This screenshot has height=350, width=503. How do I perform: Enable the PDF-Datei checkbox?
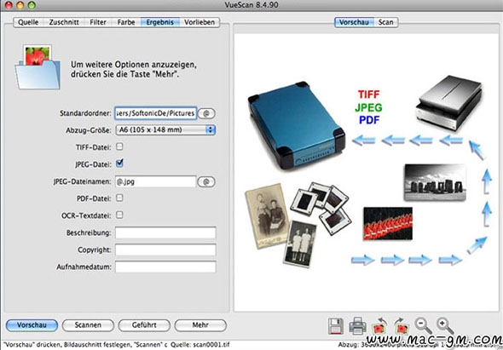coord(119,198)
